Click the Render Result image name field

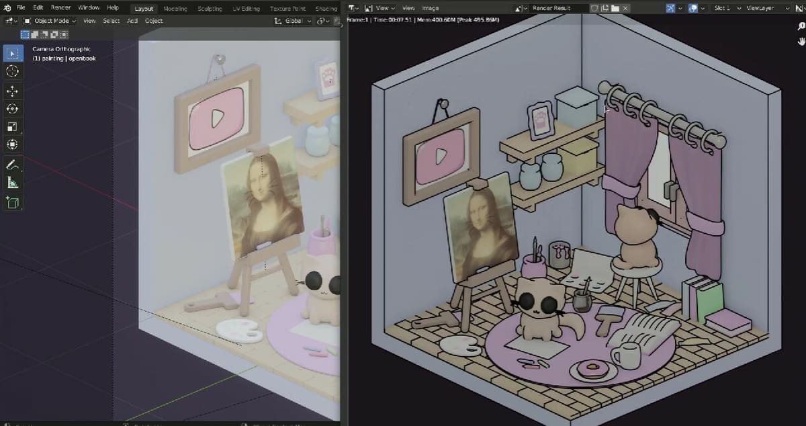click(558, 8)
